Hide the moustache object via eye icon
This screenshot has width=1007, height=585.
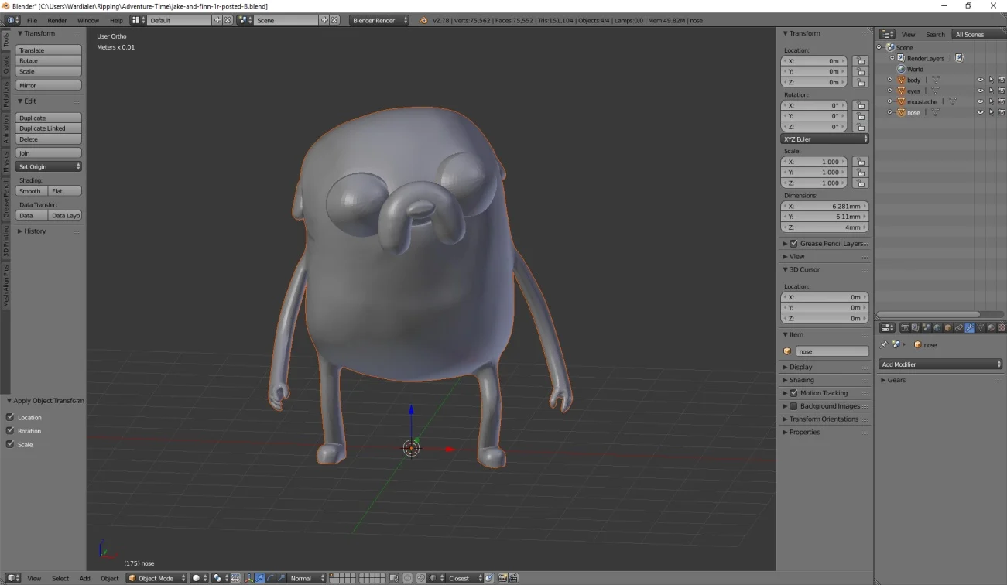point(980,101)
